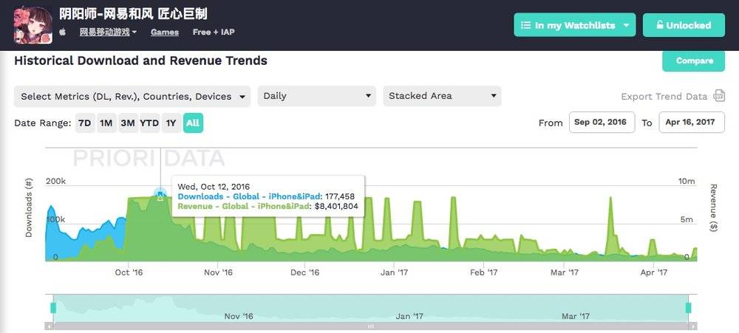The image size is (739, 333).
Task: Click the Export Trend Data CSV icon
Action: coord(719,95)
